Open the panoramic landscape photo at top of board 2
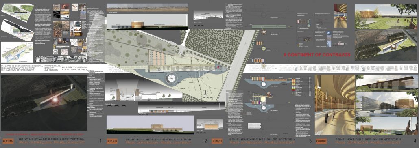Screen dimensions: 419x148 [147, 8]
